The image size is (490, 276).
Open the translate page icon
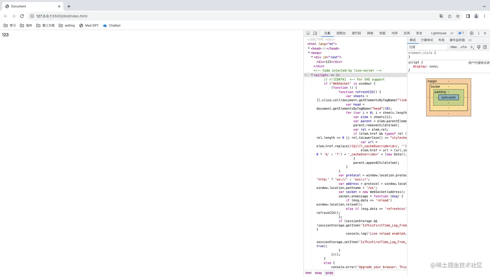pyautogui.click(x=441, y=16)
